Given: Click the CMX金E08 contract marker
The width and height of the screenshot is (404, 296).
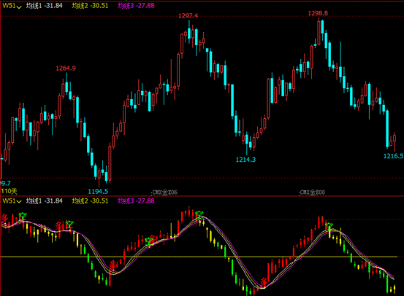Looking at the screenshot, I should pyautogui.click(x=312, y=192).
